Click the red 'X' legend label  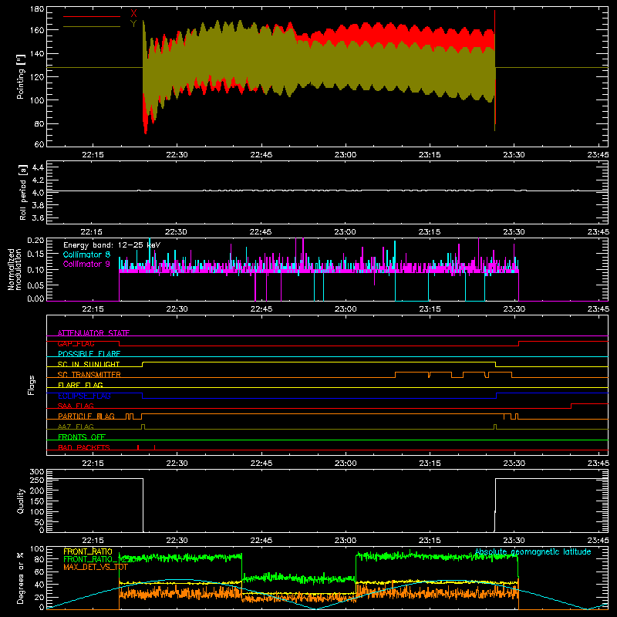tap(133, 14)
